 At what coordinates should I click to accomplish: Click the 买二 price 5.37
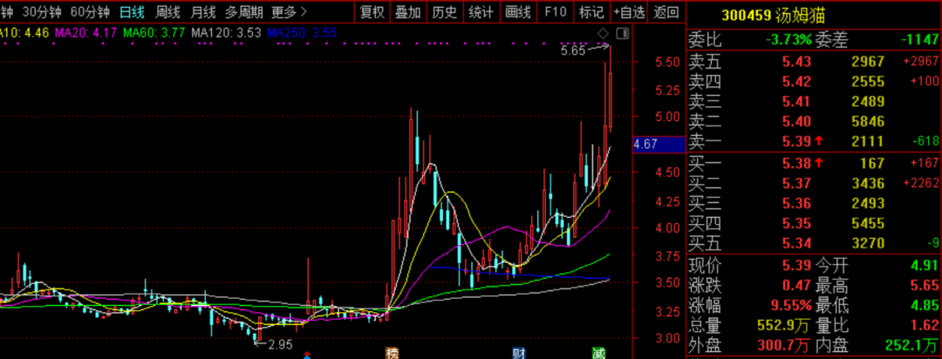click(x=796, y=183)
